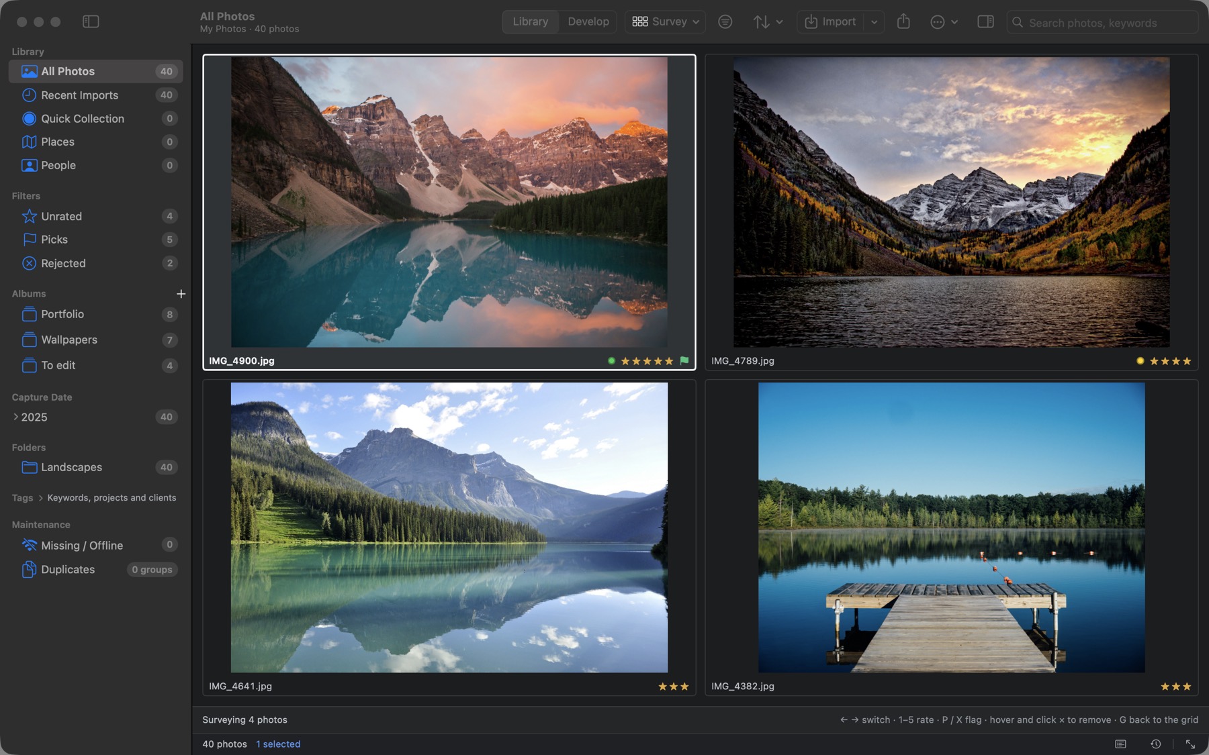Select All Photos in the sidebar
The width and height of the screenshot is (1209, 755).
[95, 71]
